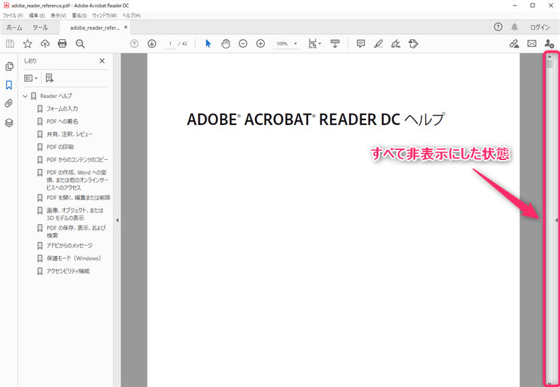The image size is (560, 387).
Task: Switch to the ツール tab
Action: (x=40, y=28)
